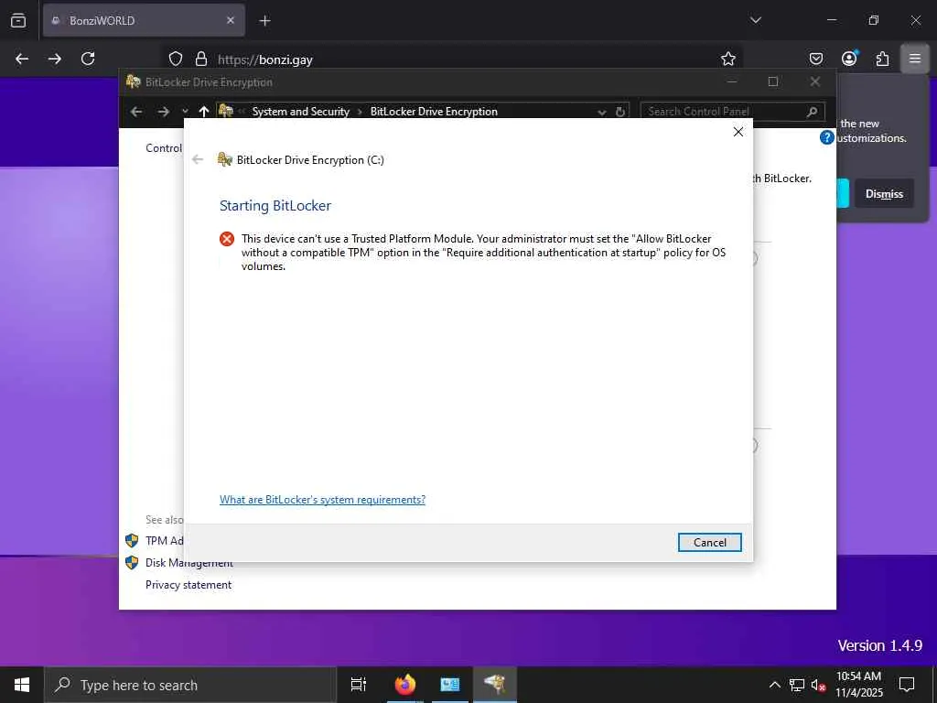Open Task View on taskbar
This screenshot has height=703, width=937.
point(359,685)
